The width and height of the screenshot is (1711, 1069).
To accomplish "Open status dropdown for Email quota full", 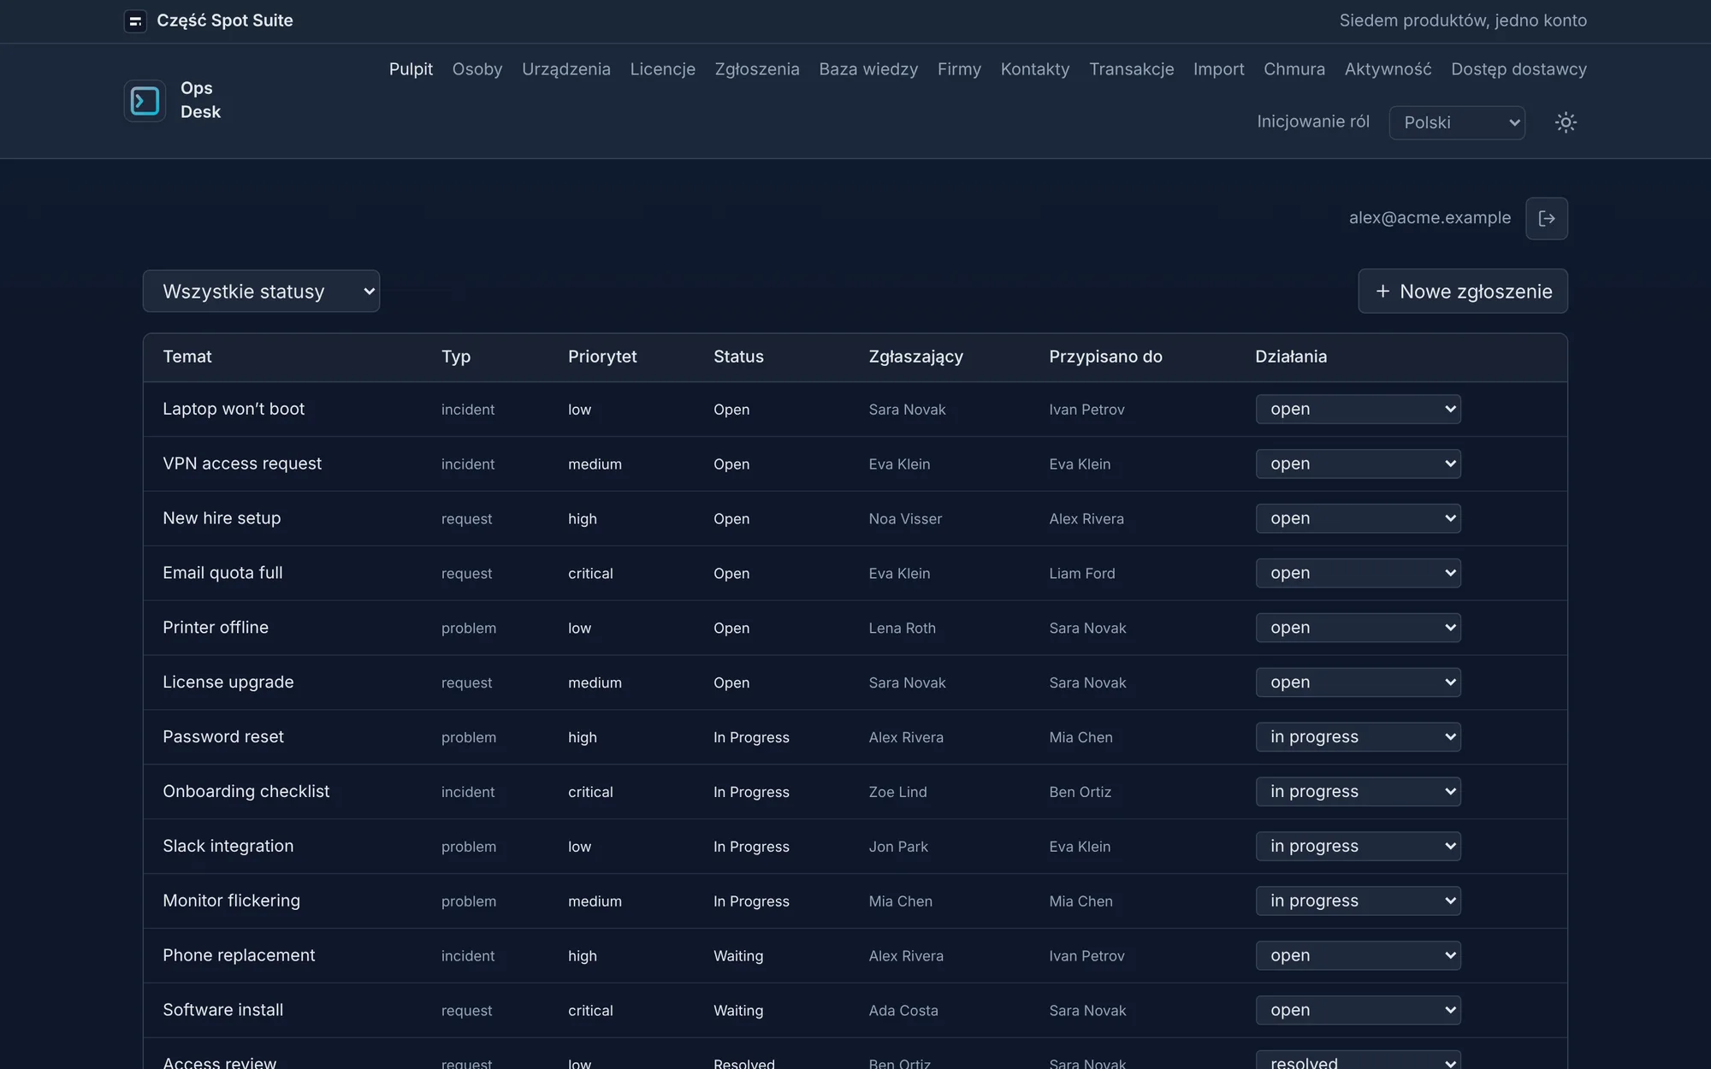I will (1359, 573).
